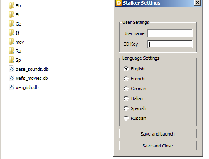This screenshot has width=209, height=159.
Task: Select the xefis_movies.db file icon
Action: point(12,78)
